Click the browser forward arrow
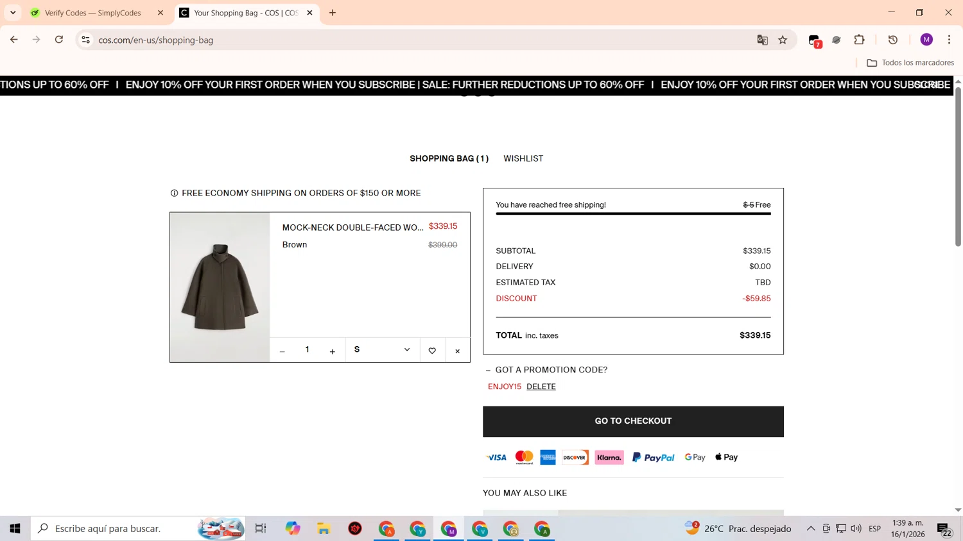963x541 pixels. tap(37, 40)
